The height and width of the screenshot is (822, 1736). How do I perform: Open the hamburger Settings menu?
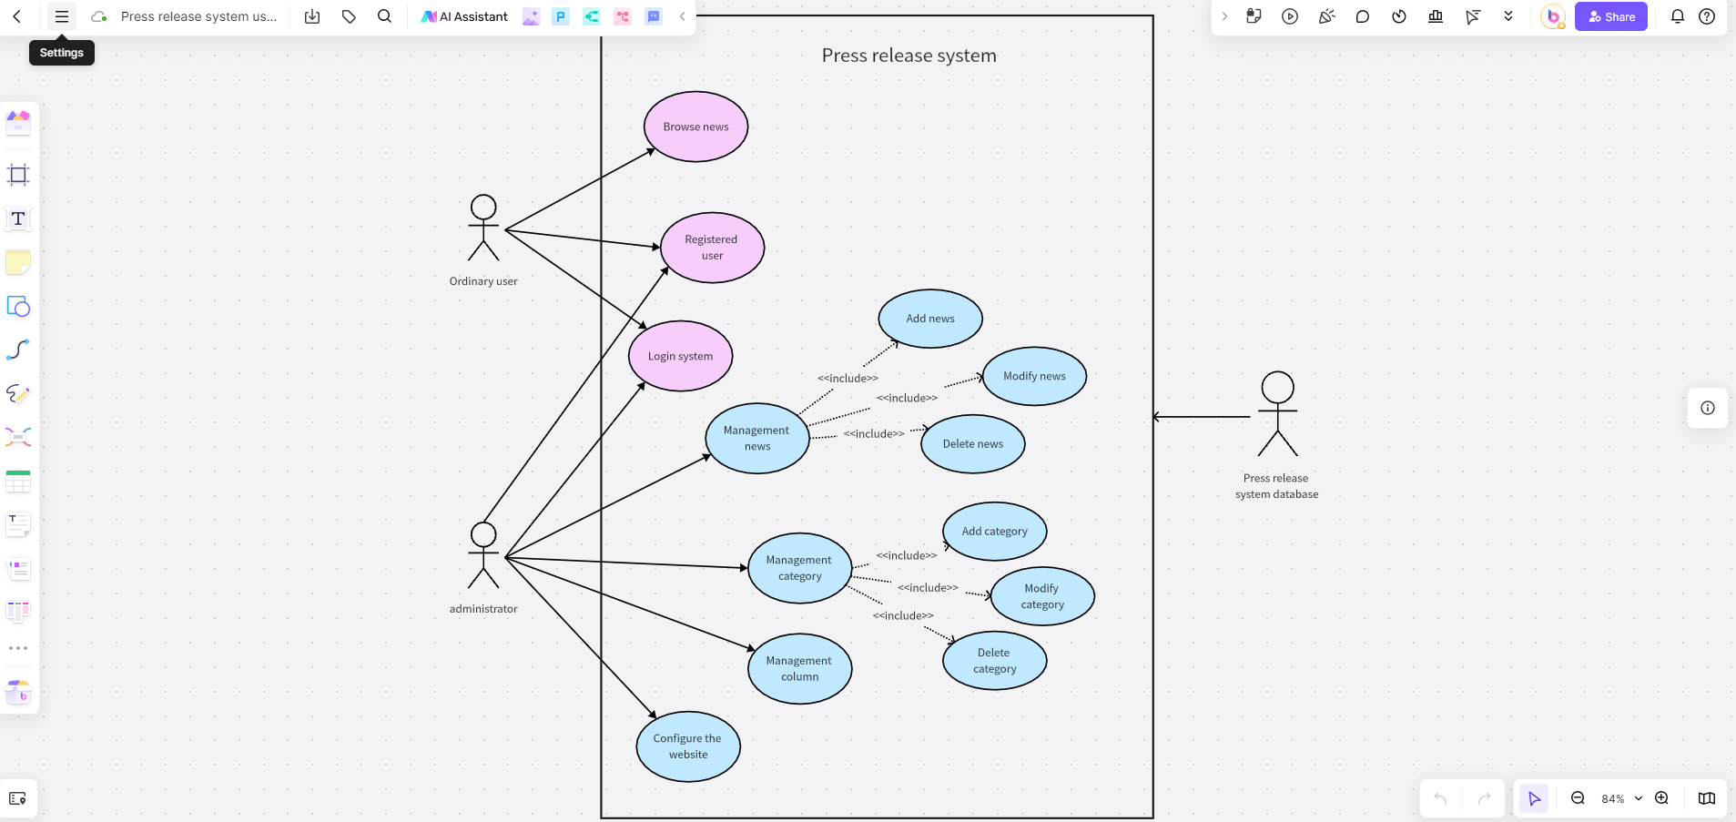pyautogui.click(x=62, y=16)
